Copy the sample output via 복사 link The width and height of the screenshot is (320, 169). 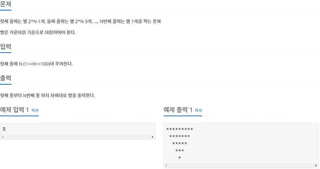coord(198,110)
